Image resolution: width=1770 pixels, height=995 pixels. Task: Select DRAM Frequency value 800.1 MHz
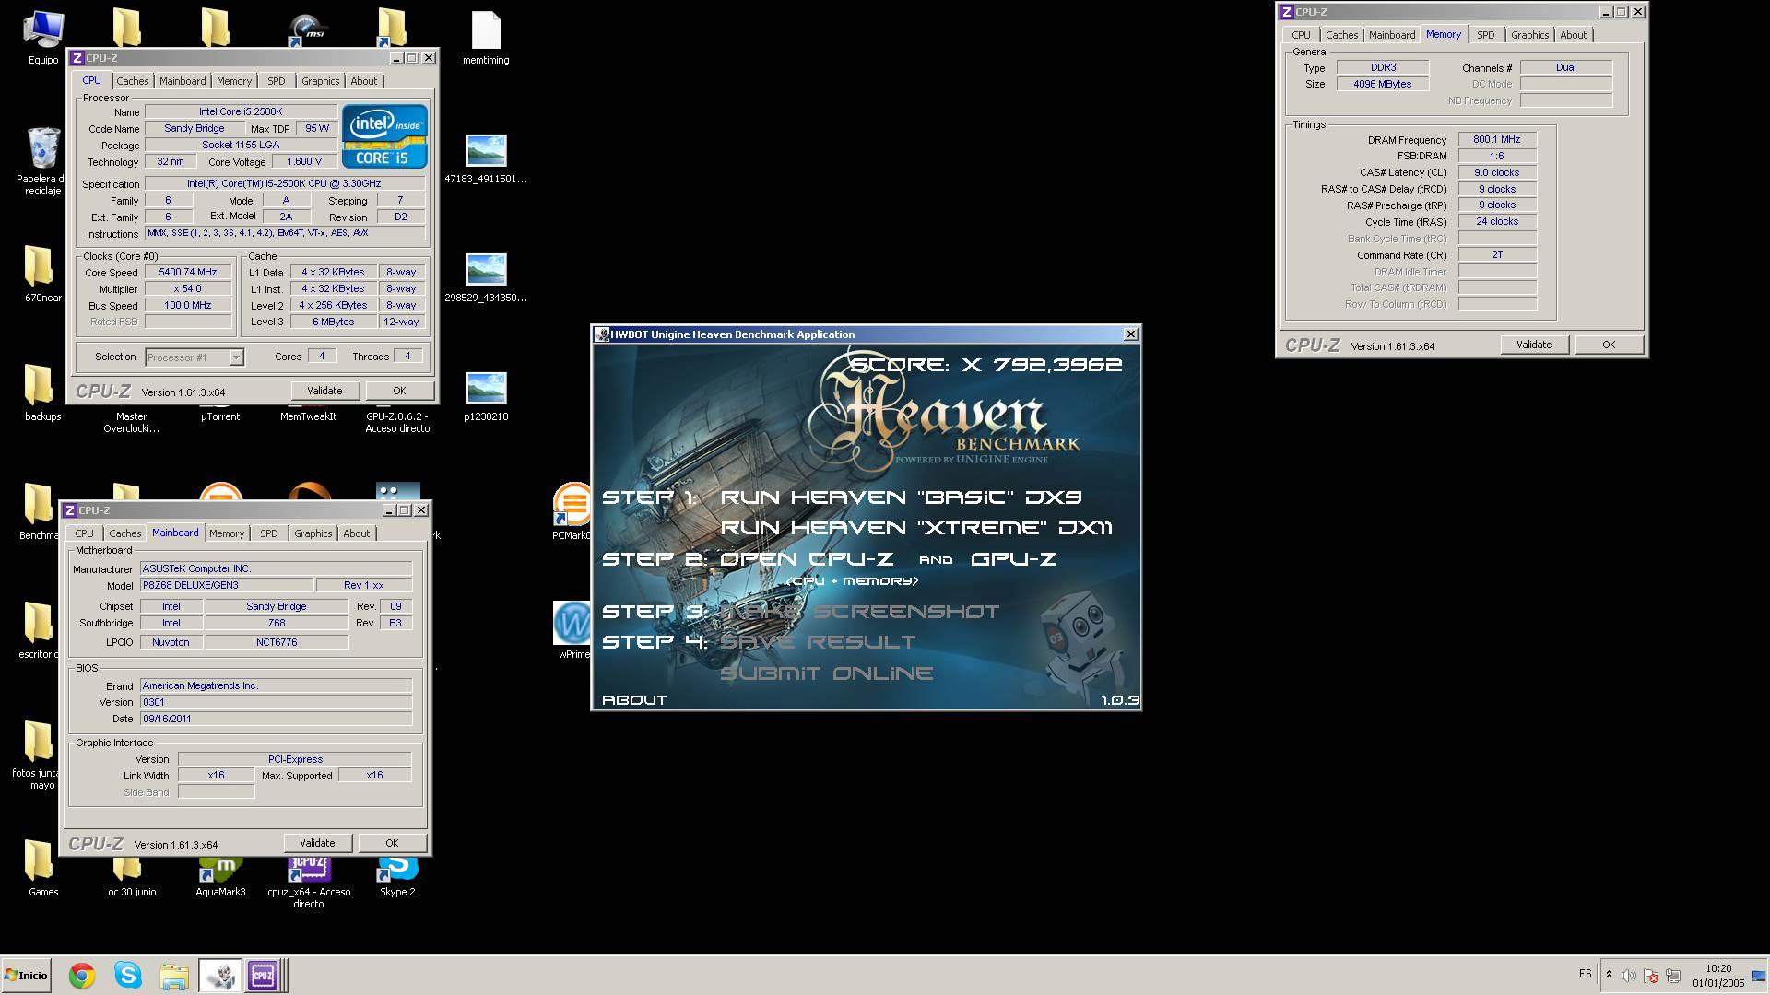click(x=1496, y=140)
